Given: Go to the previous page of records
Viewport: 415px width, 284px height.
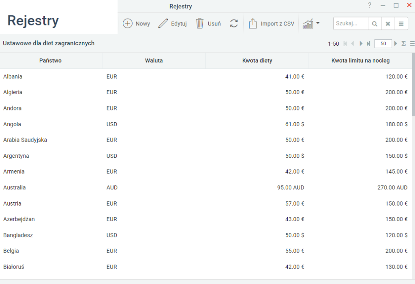Looking at the screenshot, I should pyautogui.click(x=353, y=44).
